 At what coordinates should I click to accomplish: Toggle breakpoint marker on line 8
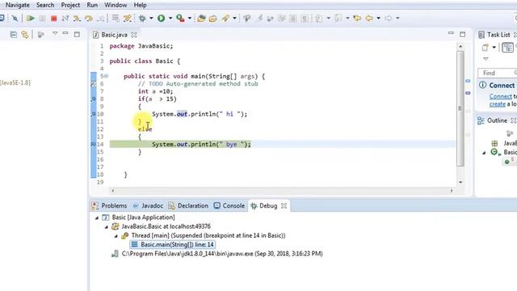pos(94,99)
